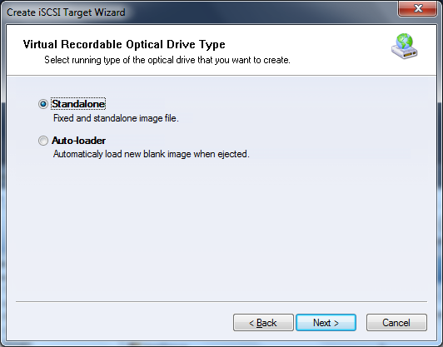Close the wizard with red X
Screen dimensions: 443x347
coord(418,8)
